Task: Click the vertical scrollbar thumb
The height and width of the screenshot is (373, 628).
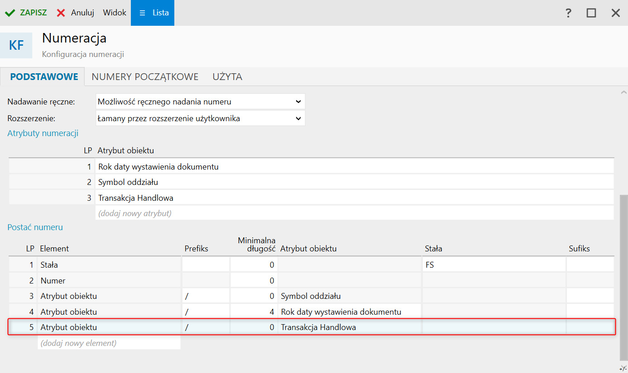Action: click(x=623, y=276)
